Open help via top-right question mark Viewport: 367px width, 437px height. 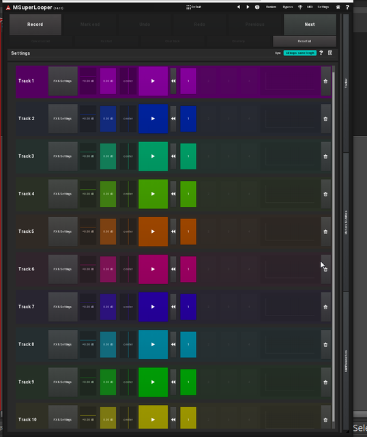(347, 8)
